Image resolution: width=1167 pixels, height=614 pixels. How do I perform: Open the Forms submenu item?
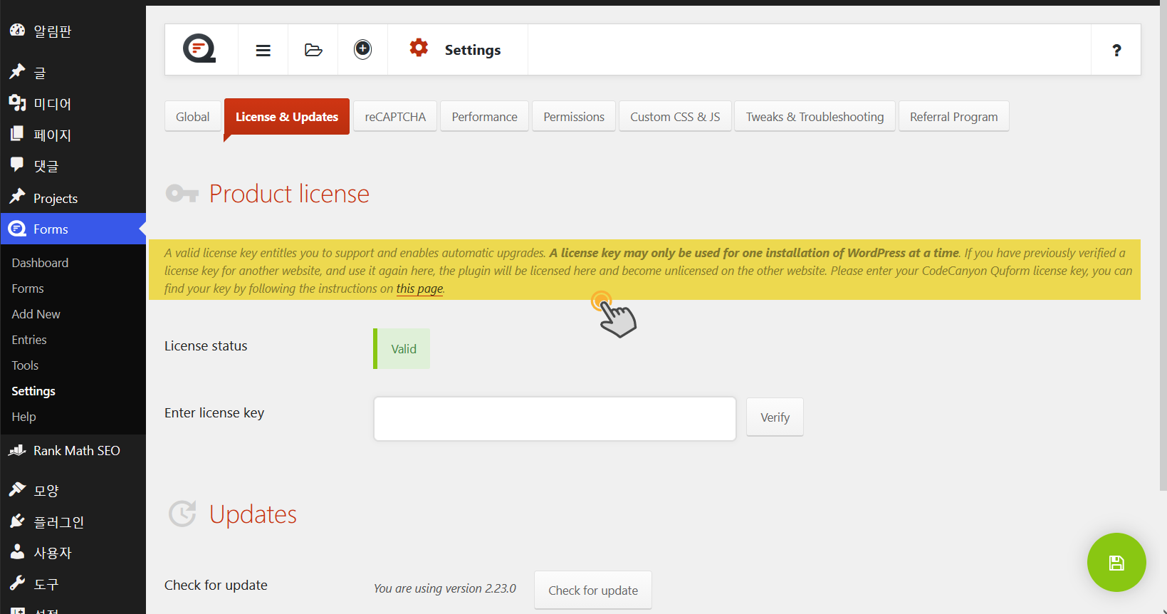point(28,288)
